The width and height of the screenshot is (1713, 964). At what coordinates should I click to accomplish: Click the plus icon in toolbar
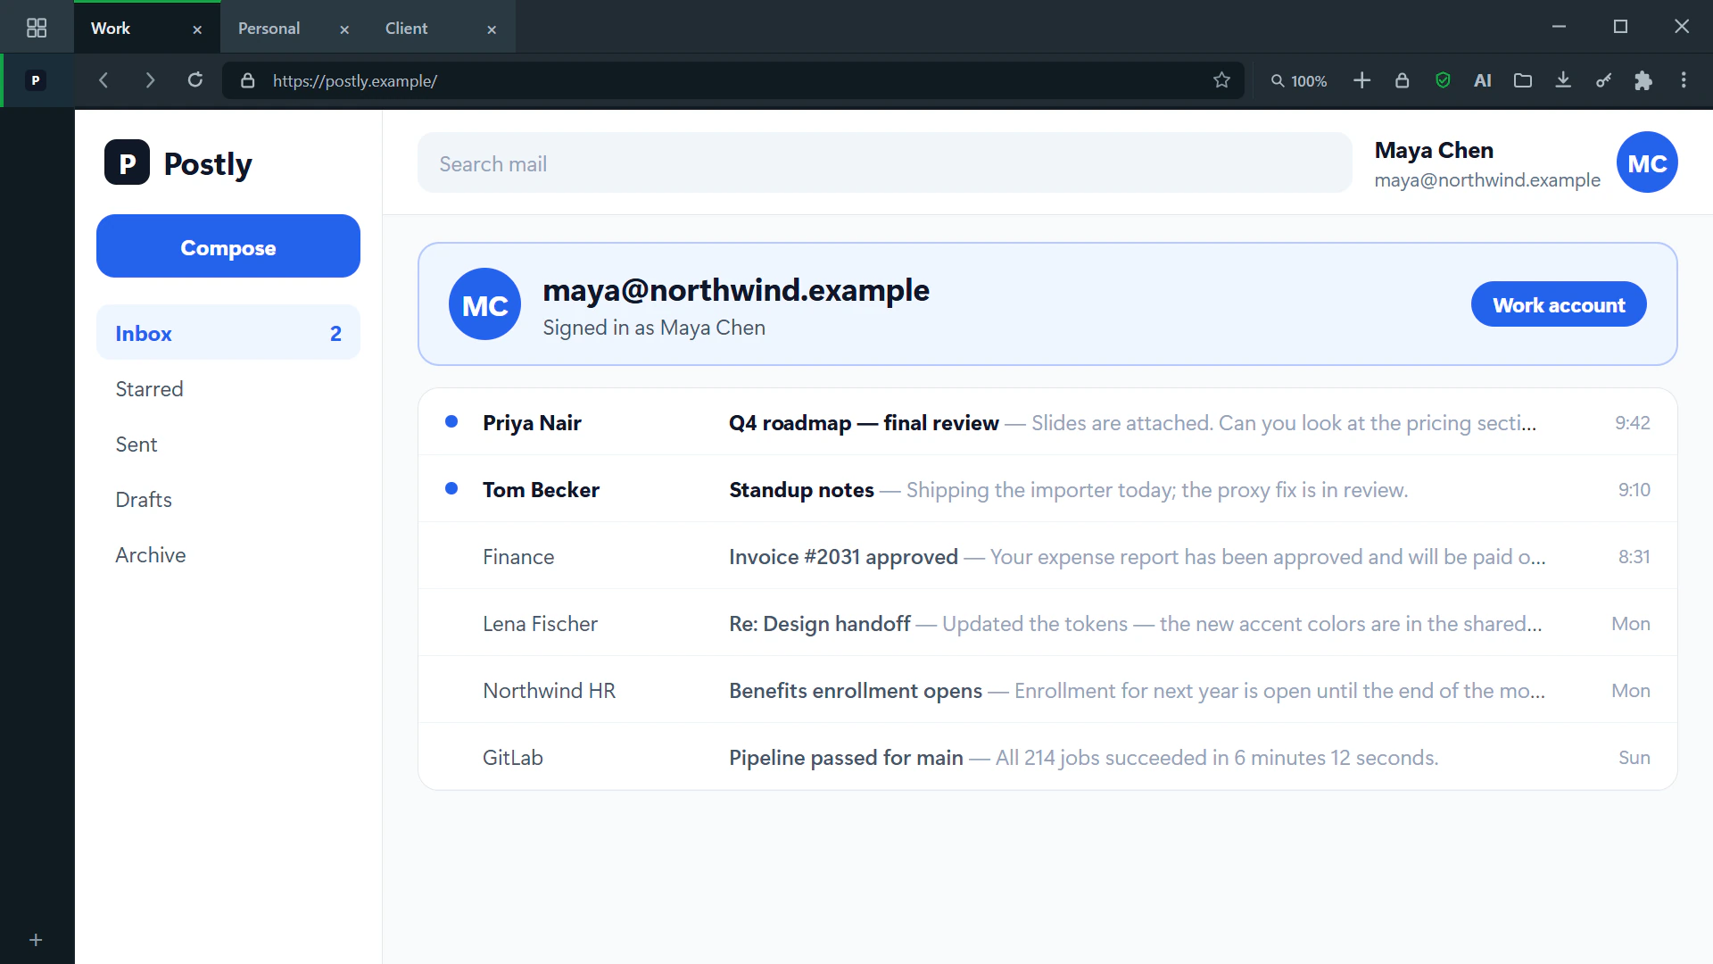coord(1361,80)
